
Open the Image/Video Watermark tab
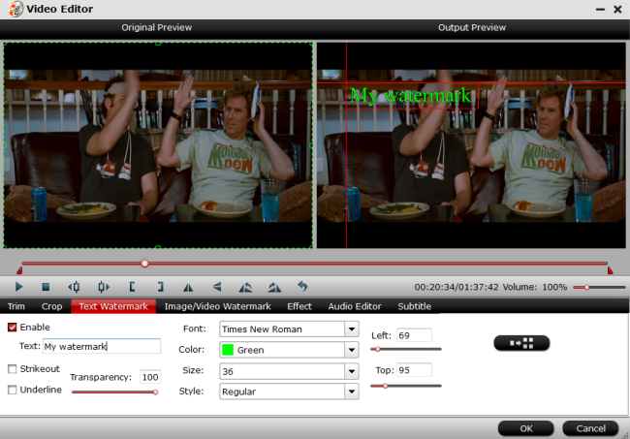pos(217,306)
